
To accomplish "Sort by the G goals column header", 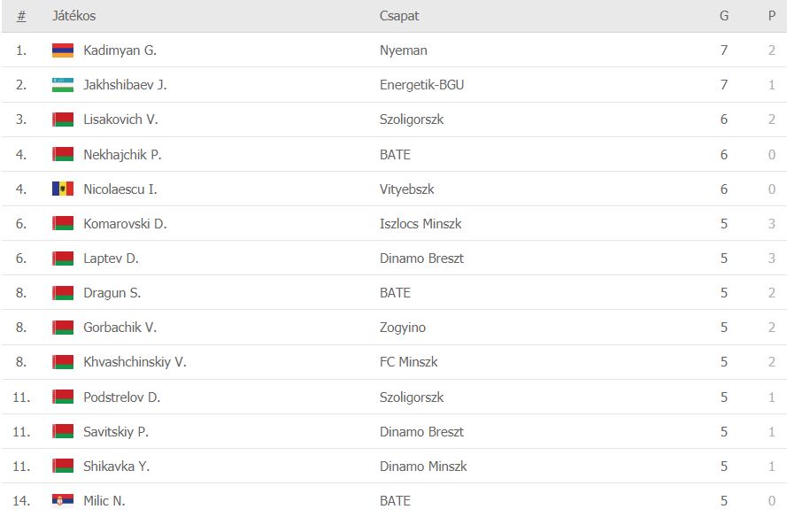I will 724,16.
